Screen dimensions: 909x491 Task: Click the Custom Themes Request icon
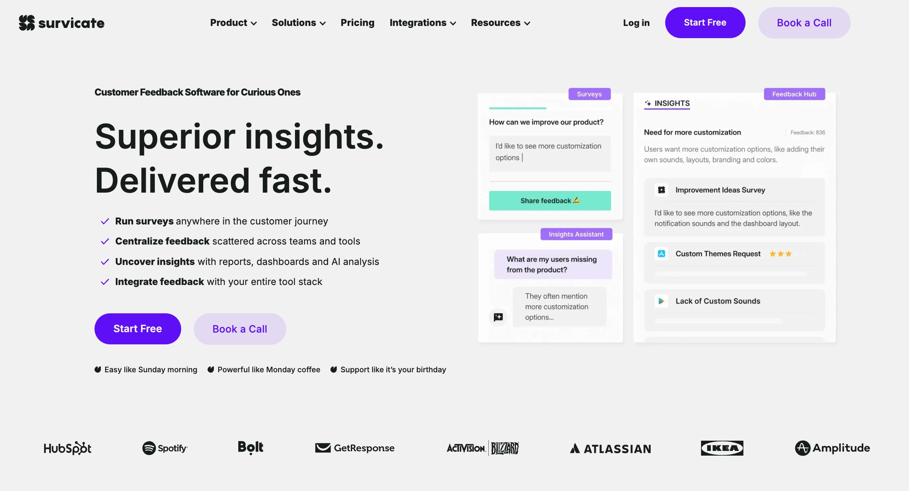[662, 253]
